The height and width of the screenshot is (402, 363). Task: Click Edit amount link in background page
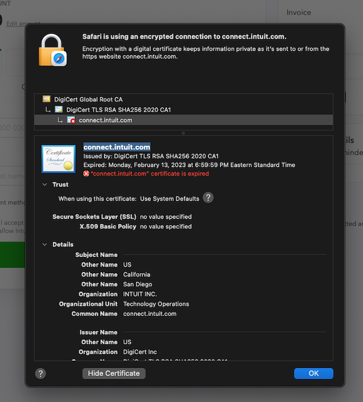[23, 23]
